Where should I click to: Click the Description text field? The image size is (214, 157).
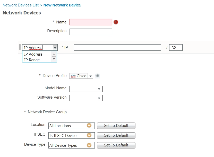pyautogui.click(x=91, y=32)
